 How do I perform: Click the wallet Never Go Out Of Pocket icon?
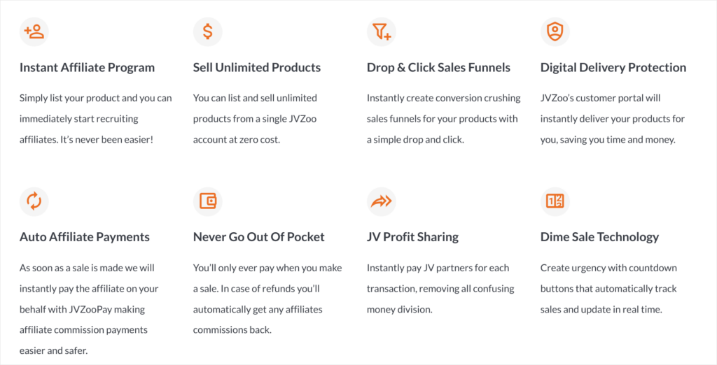pyautogui.click(x=207, y=201)
